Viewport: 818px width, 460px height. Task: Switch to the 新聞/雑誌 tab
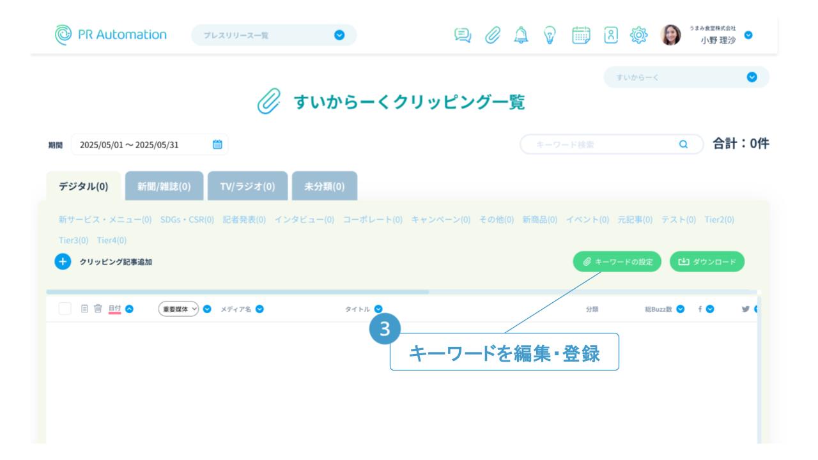[164, 187]
